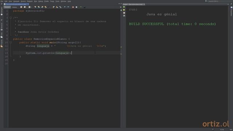Screen dimensions: 233x131
Task: Jump to Last Edit location icon
Action: pos(21,7)
